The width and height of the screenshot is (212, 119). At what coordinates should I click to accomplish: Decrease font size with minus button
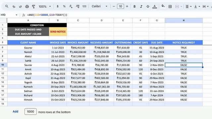(x=114, y=6)
